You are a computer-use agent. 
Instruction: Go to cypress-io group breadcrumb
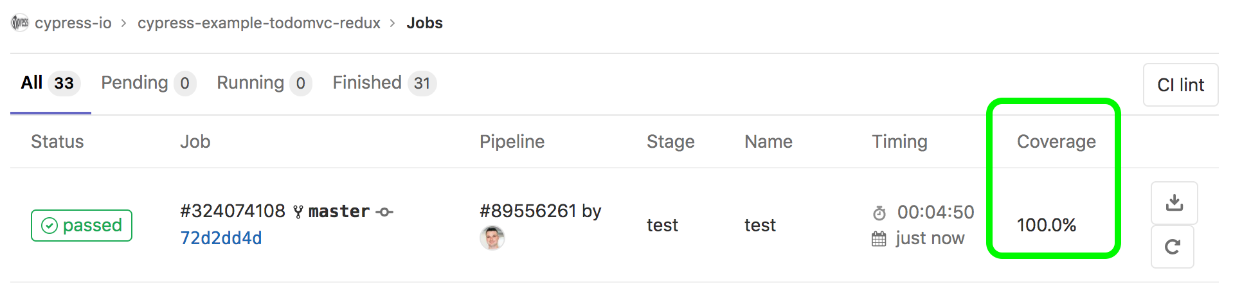(x=73, y=23)
